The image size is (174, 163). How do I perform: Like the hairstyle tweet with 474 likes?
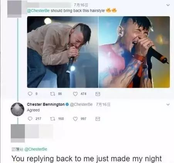pyautogui.click(x=75, y=94)
